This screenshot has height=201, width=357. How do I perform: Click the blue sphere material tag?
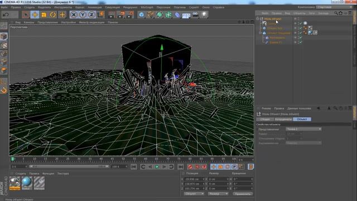pos(310,32)
